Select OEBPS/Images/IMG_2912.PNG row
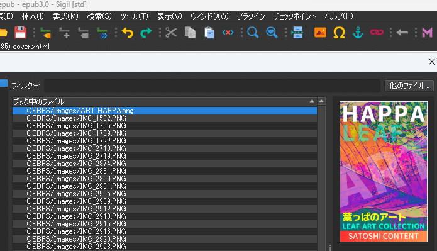This screenshot has height=251, width=437. (x=165, y=209)
